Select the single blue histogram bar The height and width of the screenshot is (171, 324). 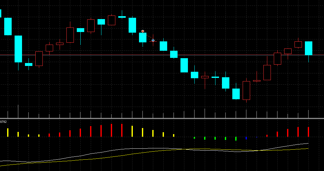point(246,138)
